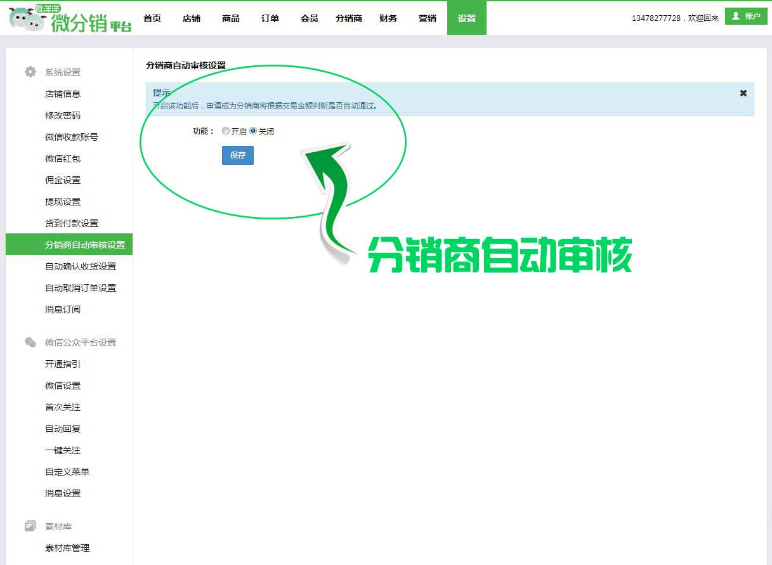The height and width of the screenshot is (565, 772).
Task: Close the 提示 notice with X
Action: [x=743, y=93]
